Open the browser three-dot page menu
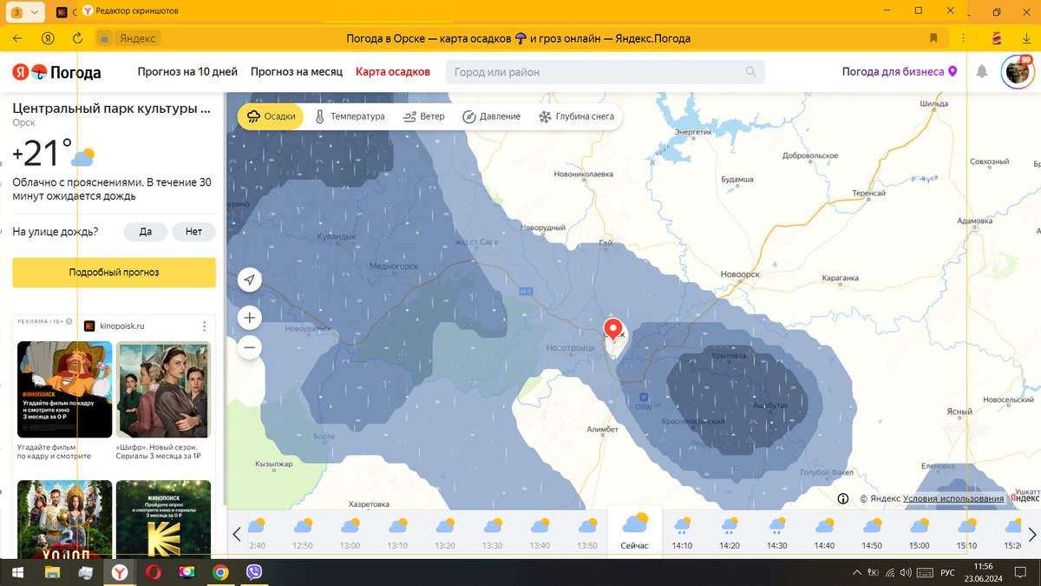 click(x=964, y=38)
